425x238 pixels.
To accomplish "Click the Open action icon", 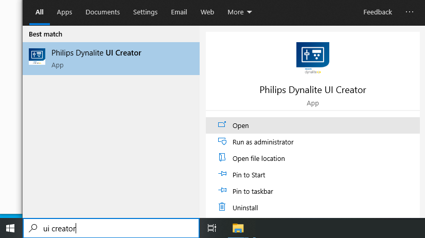I will tap(222, 125).
